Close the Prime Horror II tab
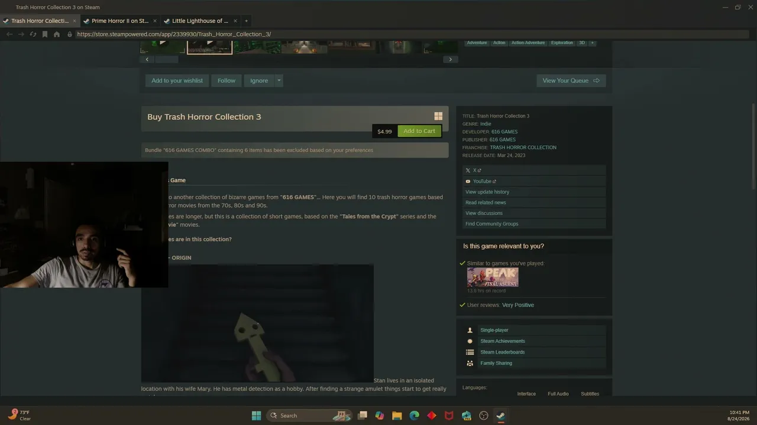Viewport: 757px width, 425px height. 155,21
